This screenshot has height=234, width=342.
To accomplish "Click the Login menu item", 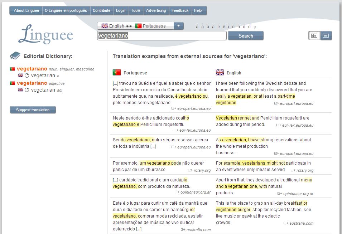I will click(121, 10).
